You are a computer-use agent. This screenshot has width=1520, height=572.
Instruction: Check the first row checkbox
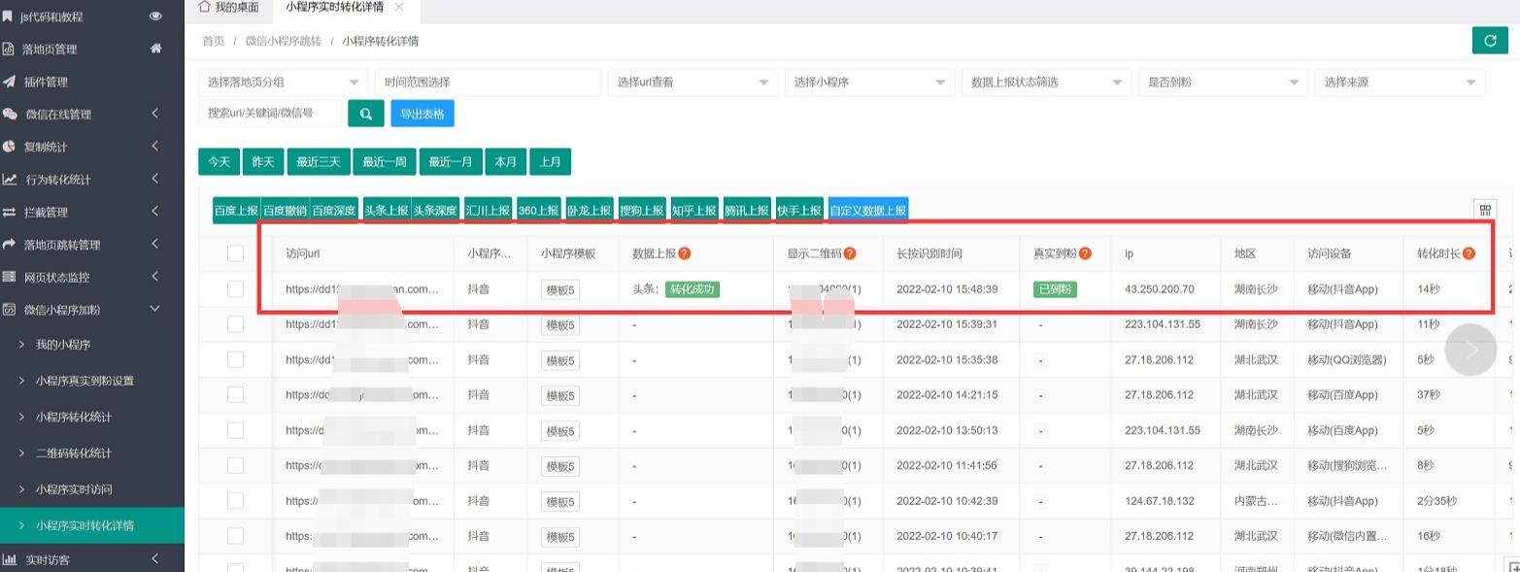point(235,288)
